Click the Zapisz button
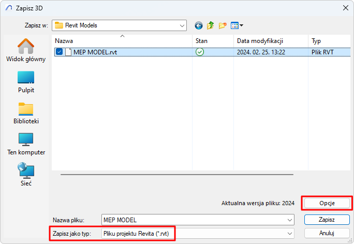 point(327,220)
